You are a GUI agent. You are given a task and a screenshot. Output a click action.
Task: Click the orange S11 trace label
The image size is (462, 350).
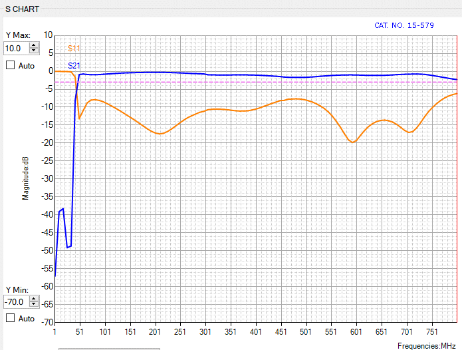(x=74, y=49)
